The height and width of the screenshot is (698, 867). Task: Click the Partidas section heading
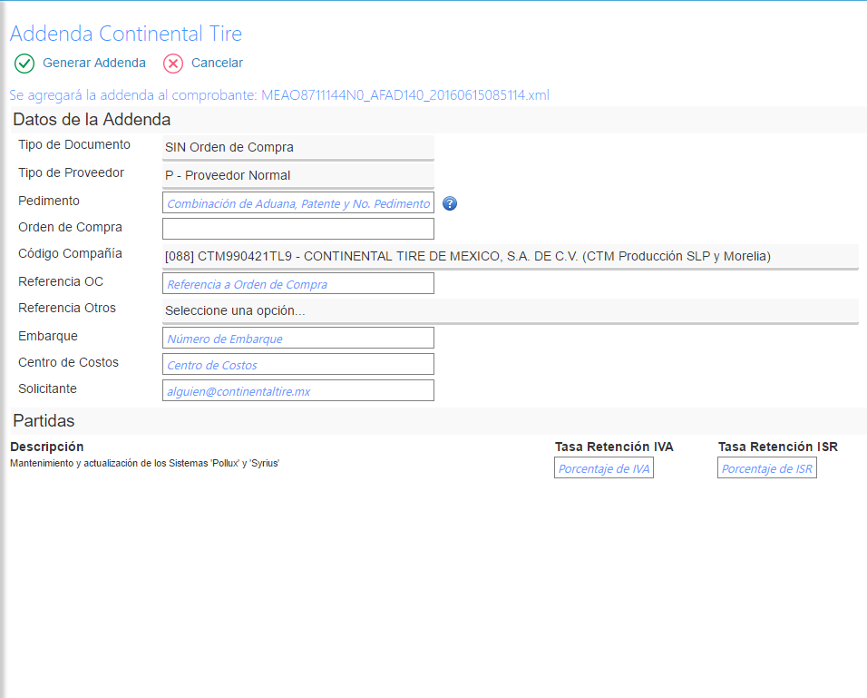click(44, 420)
